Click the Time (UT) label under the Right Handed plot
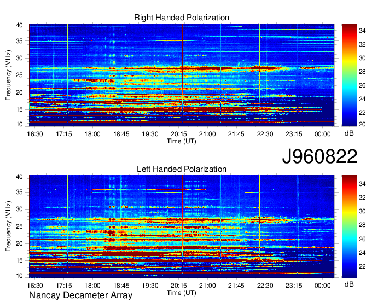Viewport: 372px width, 302px height. click(x=182, y=141)
